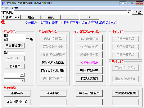Click 单击显验证码 button
This screenshot has height=108, width=144.
15,46
